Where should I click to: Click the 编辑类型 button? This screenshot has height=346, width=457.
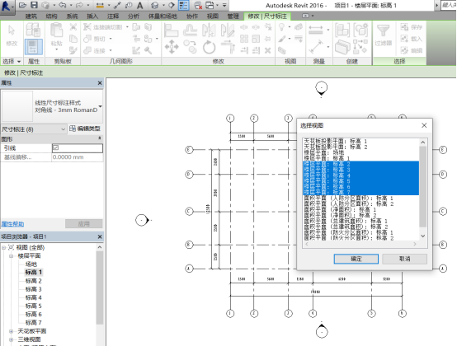point(85,129)
